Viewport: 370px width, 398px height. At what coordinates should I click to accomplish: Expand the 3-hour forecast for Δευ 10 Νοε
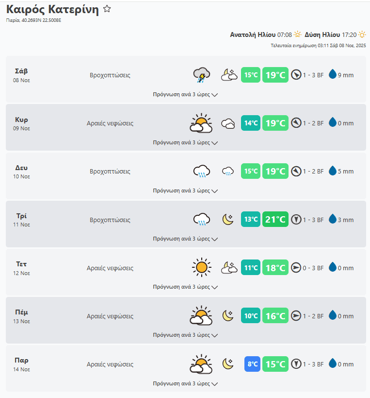(x=185, y=191)
